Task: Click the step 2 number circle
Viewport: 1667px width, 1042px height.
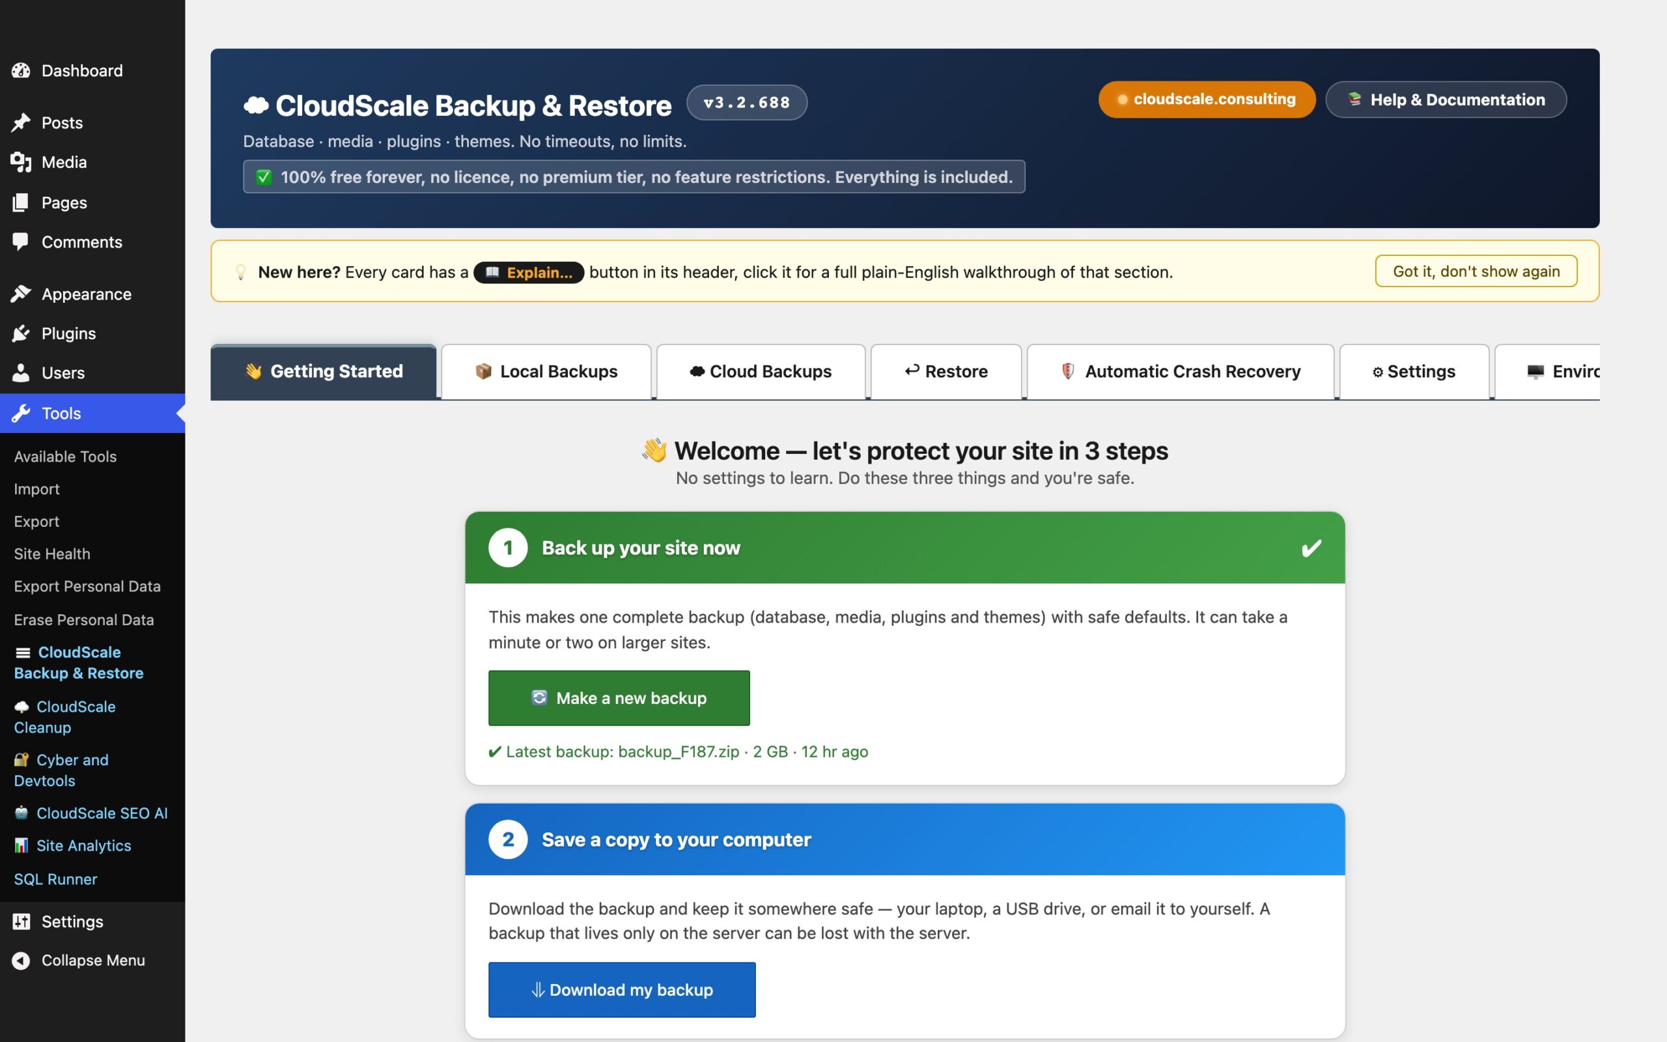Action: (508, 839)
